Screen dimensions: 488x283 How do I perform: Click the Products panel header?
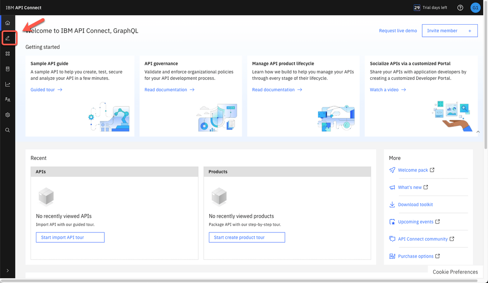click(287, 172)
